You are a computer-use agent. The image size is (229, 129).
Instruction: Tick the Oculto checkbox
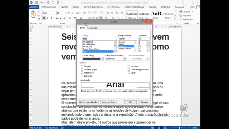[x=129, y=73]
